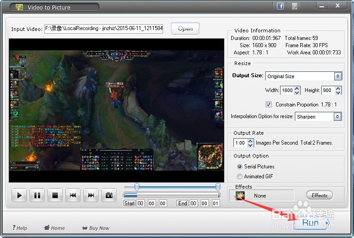Toggle Constrain Proportion checkbox
Viewport: 354px width, 238px height.
tap(268, 104)
